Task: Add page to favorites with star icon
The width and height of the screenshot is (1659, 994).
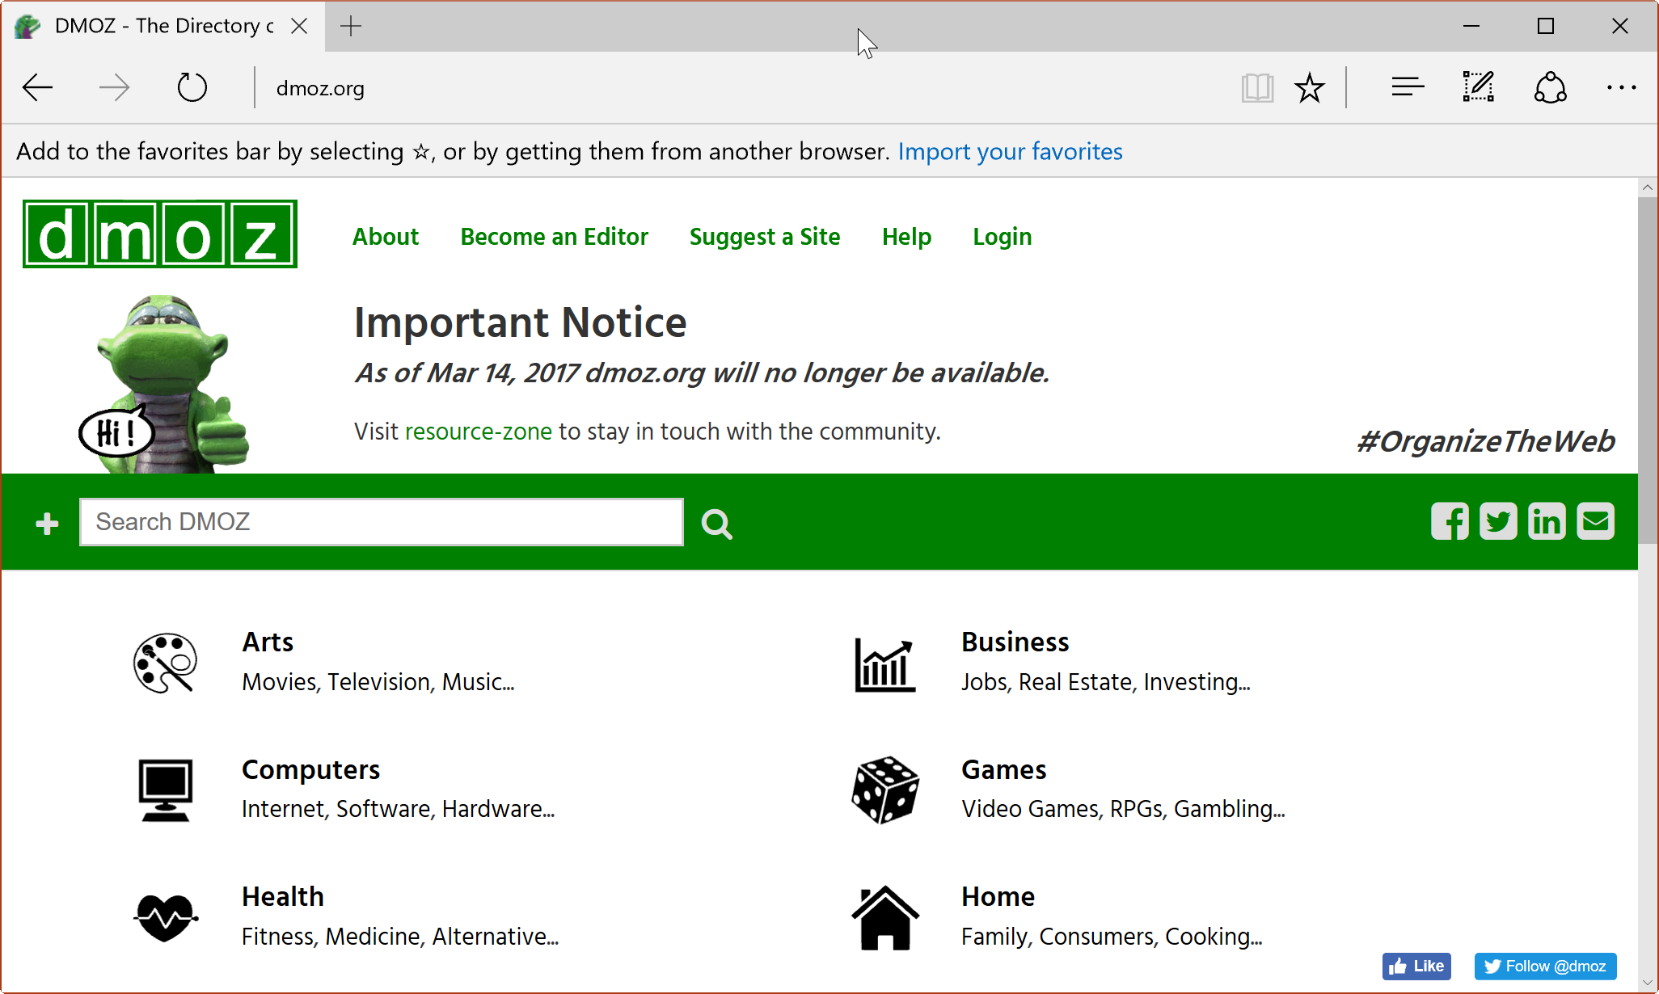Action: 1309,87
